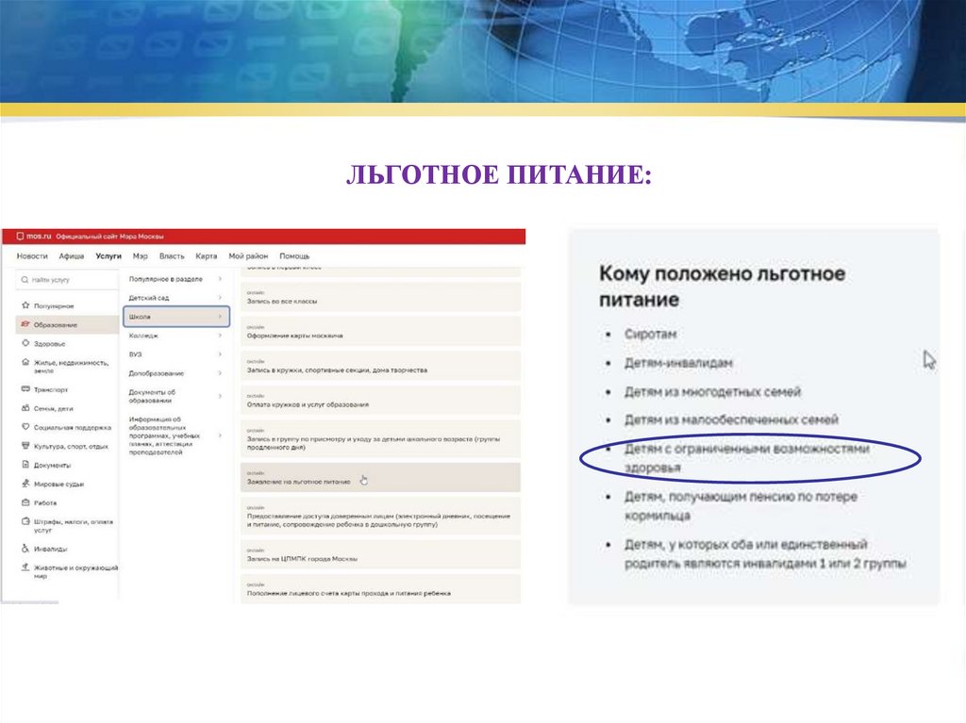The image size is (966, 723).
Task: Select the Колледж category label
Action: click(x=143, y=336)
